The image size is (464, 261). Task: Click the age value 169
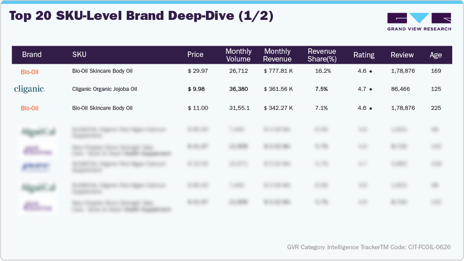point(436,71)
